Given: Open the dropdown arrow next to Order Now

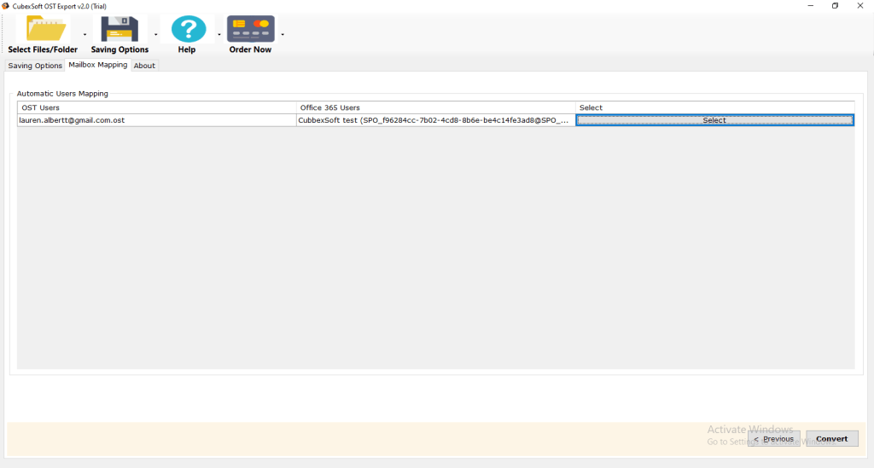Looking at the screenshot, I should click(283, 35).
